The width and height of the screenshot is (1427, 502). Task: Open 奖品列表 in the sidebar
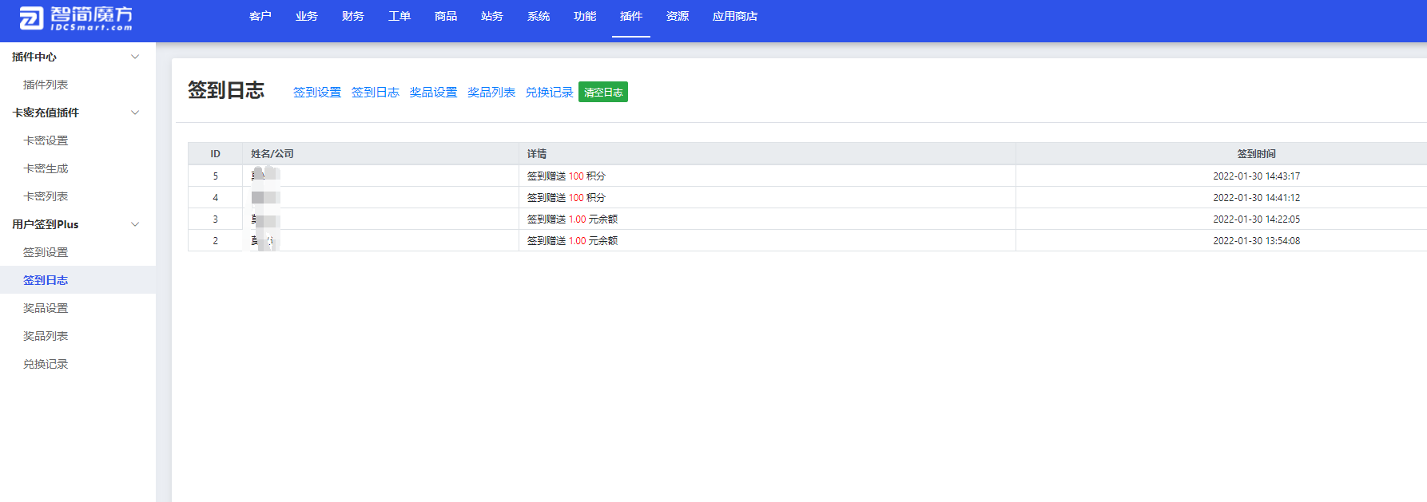(x=46, y=336)
